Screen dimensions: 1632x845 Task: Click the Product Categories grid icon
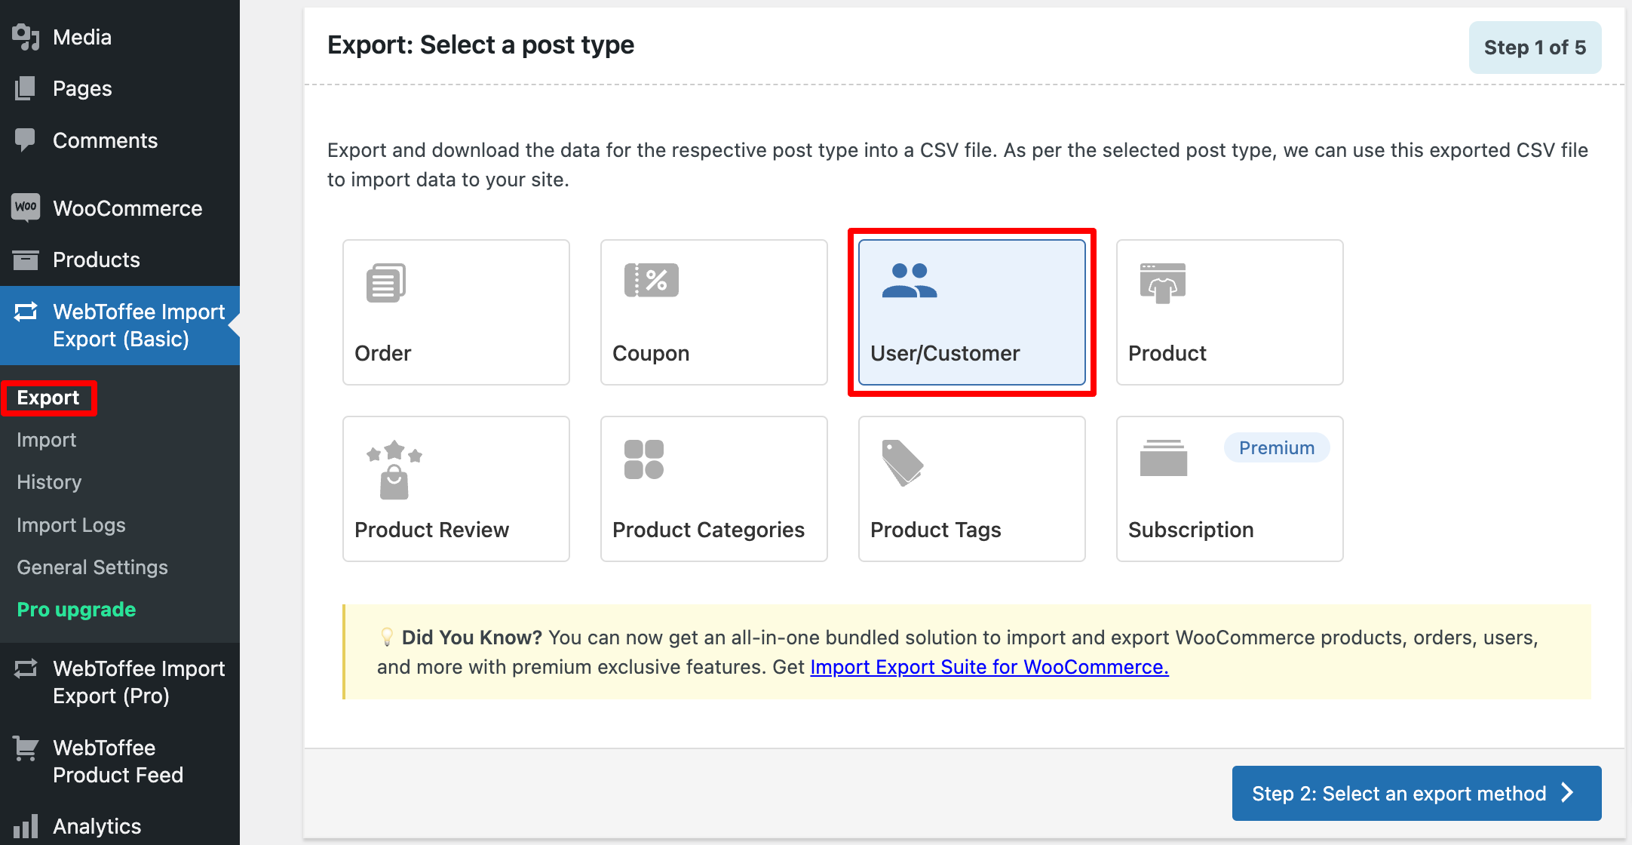click(644, 459)
